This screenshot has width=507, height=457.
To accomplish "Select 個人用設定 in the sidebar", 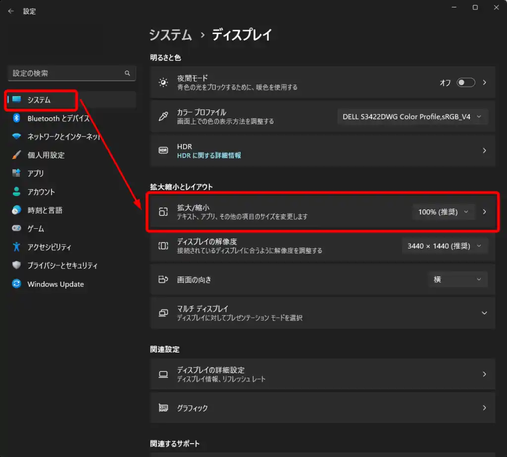I will pos(46,155).
